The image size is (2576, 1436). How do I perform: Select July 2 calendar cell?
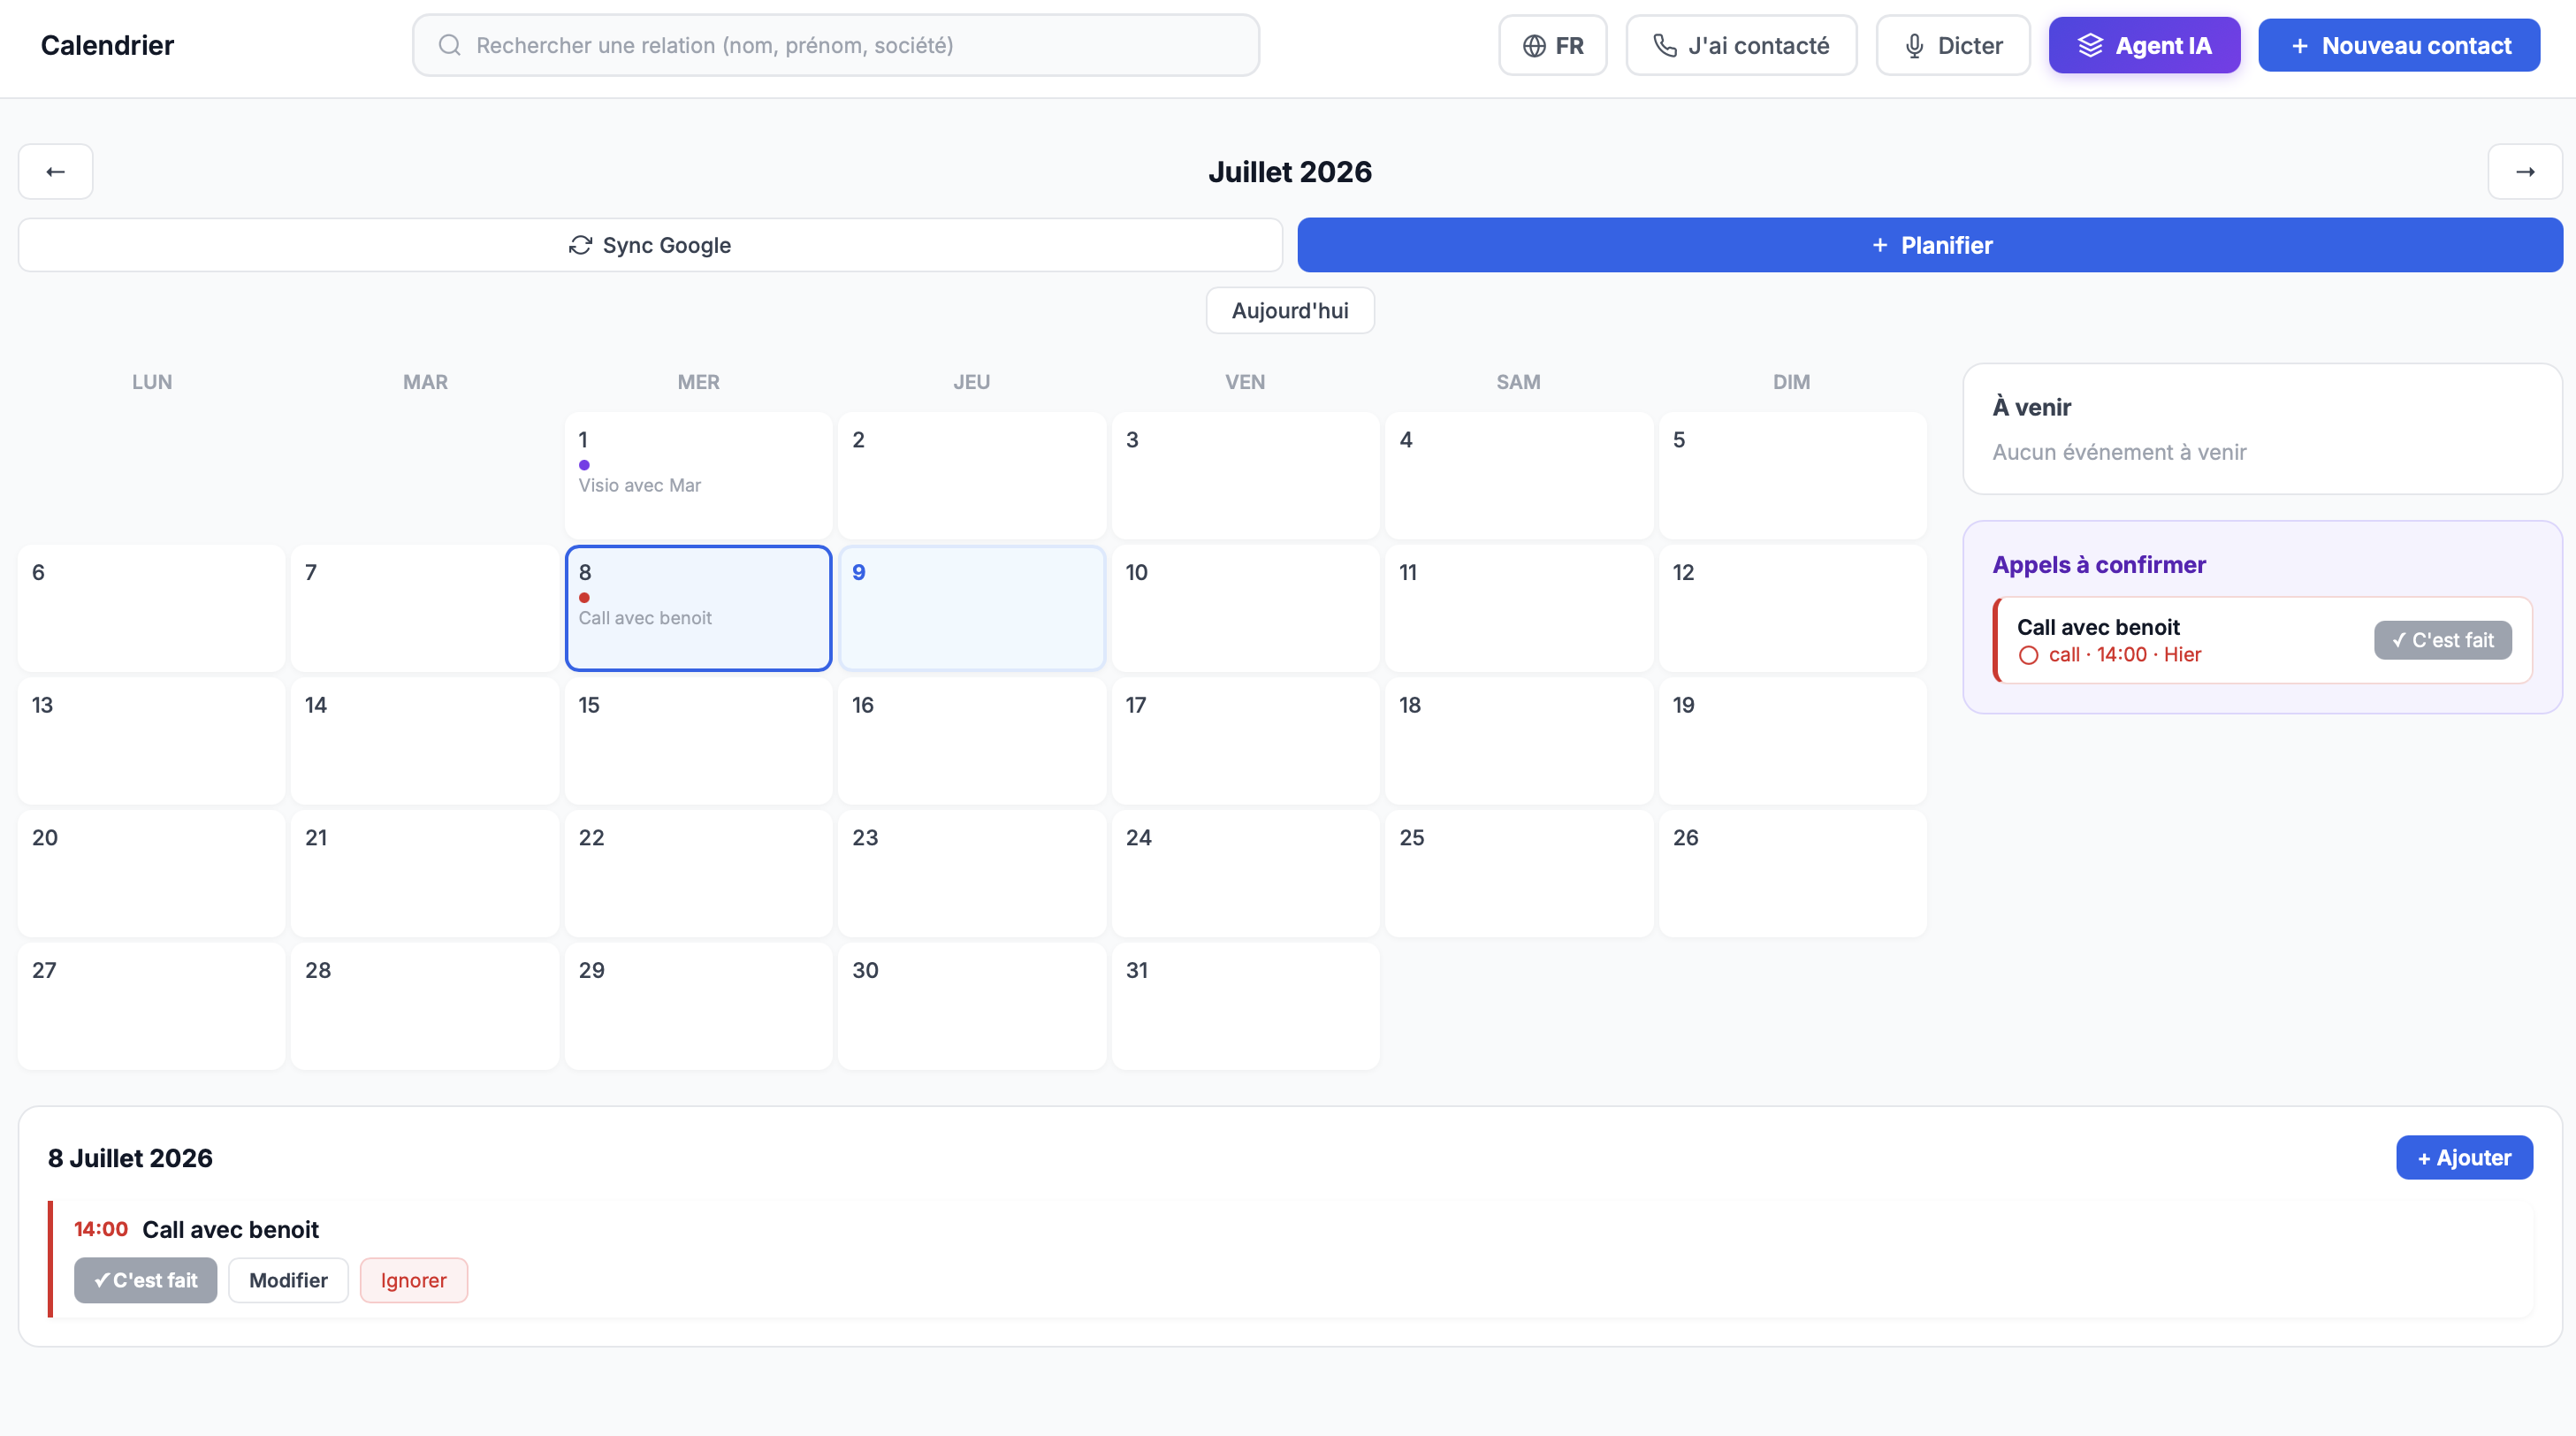point(972,476)
